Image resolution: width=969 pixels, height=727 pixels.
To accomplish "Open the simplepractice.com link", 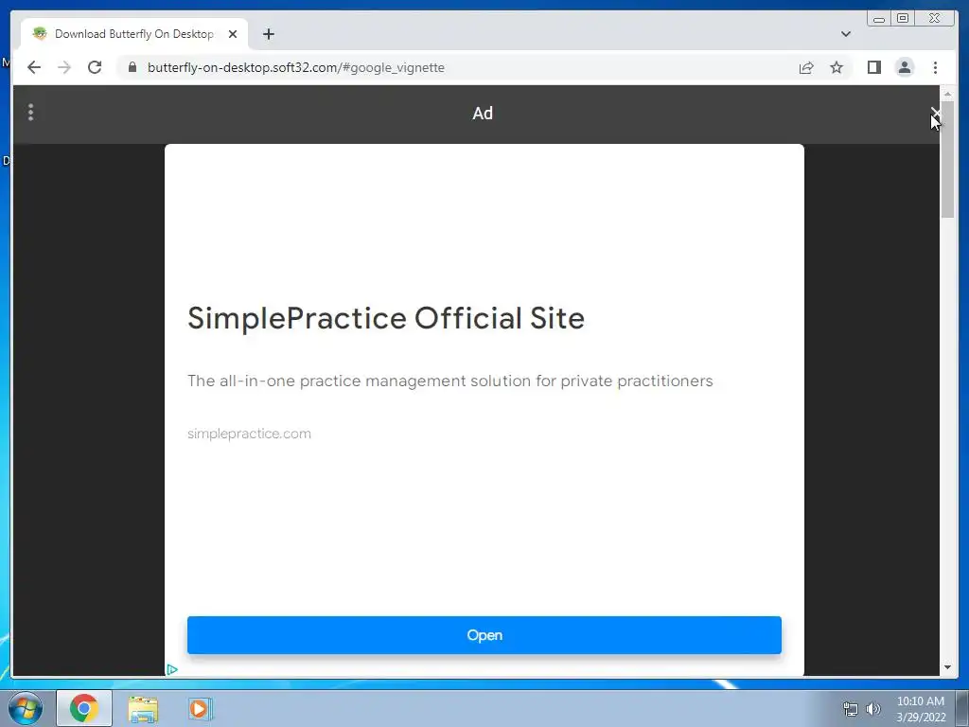I will (249, 434).
